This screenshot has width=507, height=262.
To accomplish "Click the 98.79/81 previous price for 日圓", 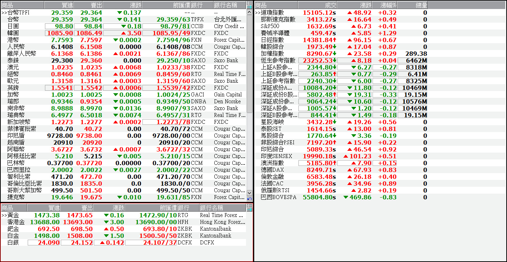I will (166, 26).
